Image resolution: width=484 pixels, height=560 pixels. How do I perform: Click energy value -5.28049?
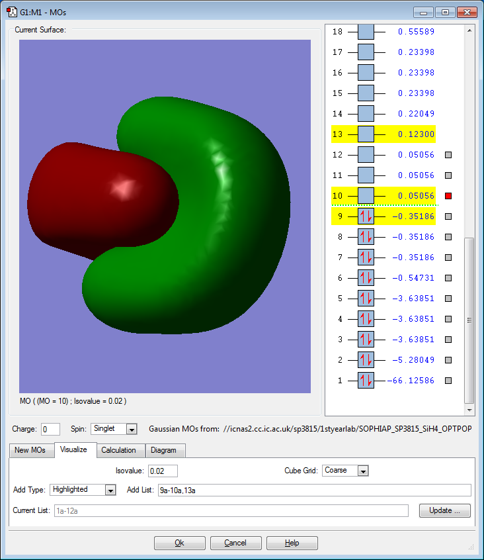[x=413, y=360]
